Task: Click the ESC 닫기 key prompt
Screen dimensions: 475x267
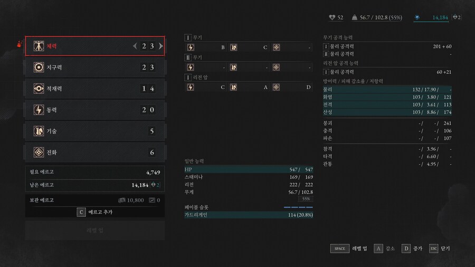Action: tap(440, 249)
